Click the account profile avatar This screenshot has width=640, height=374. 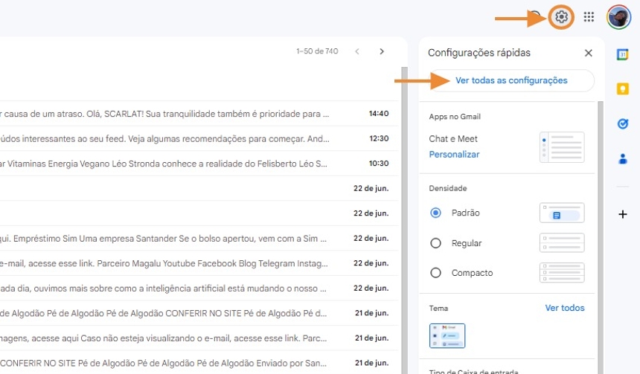tap(618, 17)
